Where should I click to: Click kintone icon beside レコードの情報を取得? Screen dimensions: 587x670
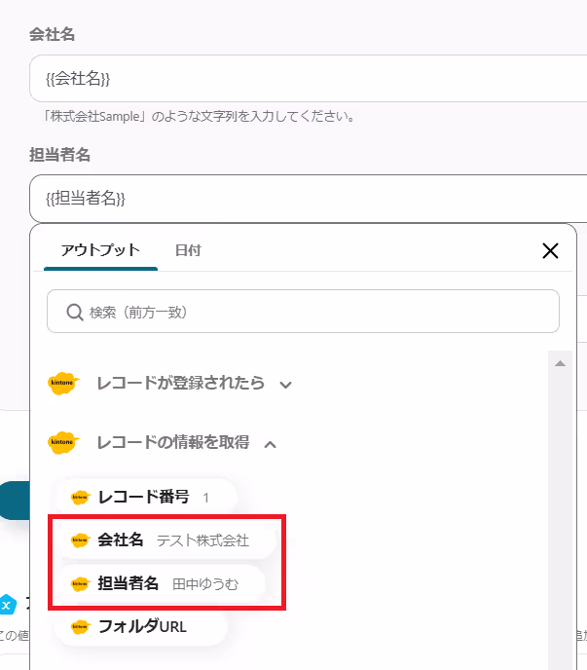pos(63,442)
